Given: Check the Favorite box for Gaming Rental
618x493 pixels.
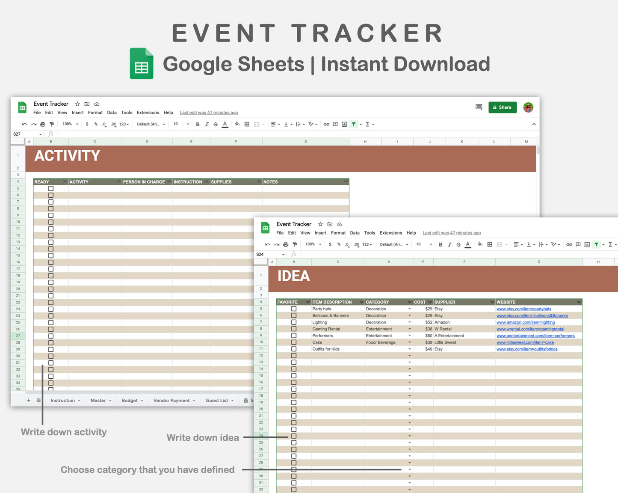Looking at the screenshot, I should pyautogui.click(x=294, y=329).
